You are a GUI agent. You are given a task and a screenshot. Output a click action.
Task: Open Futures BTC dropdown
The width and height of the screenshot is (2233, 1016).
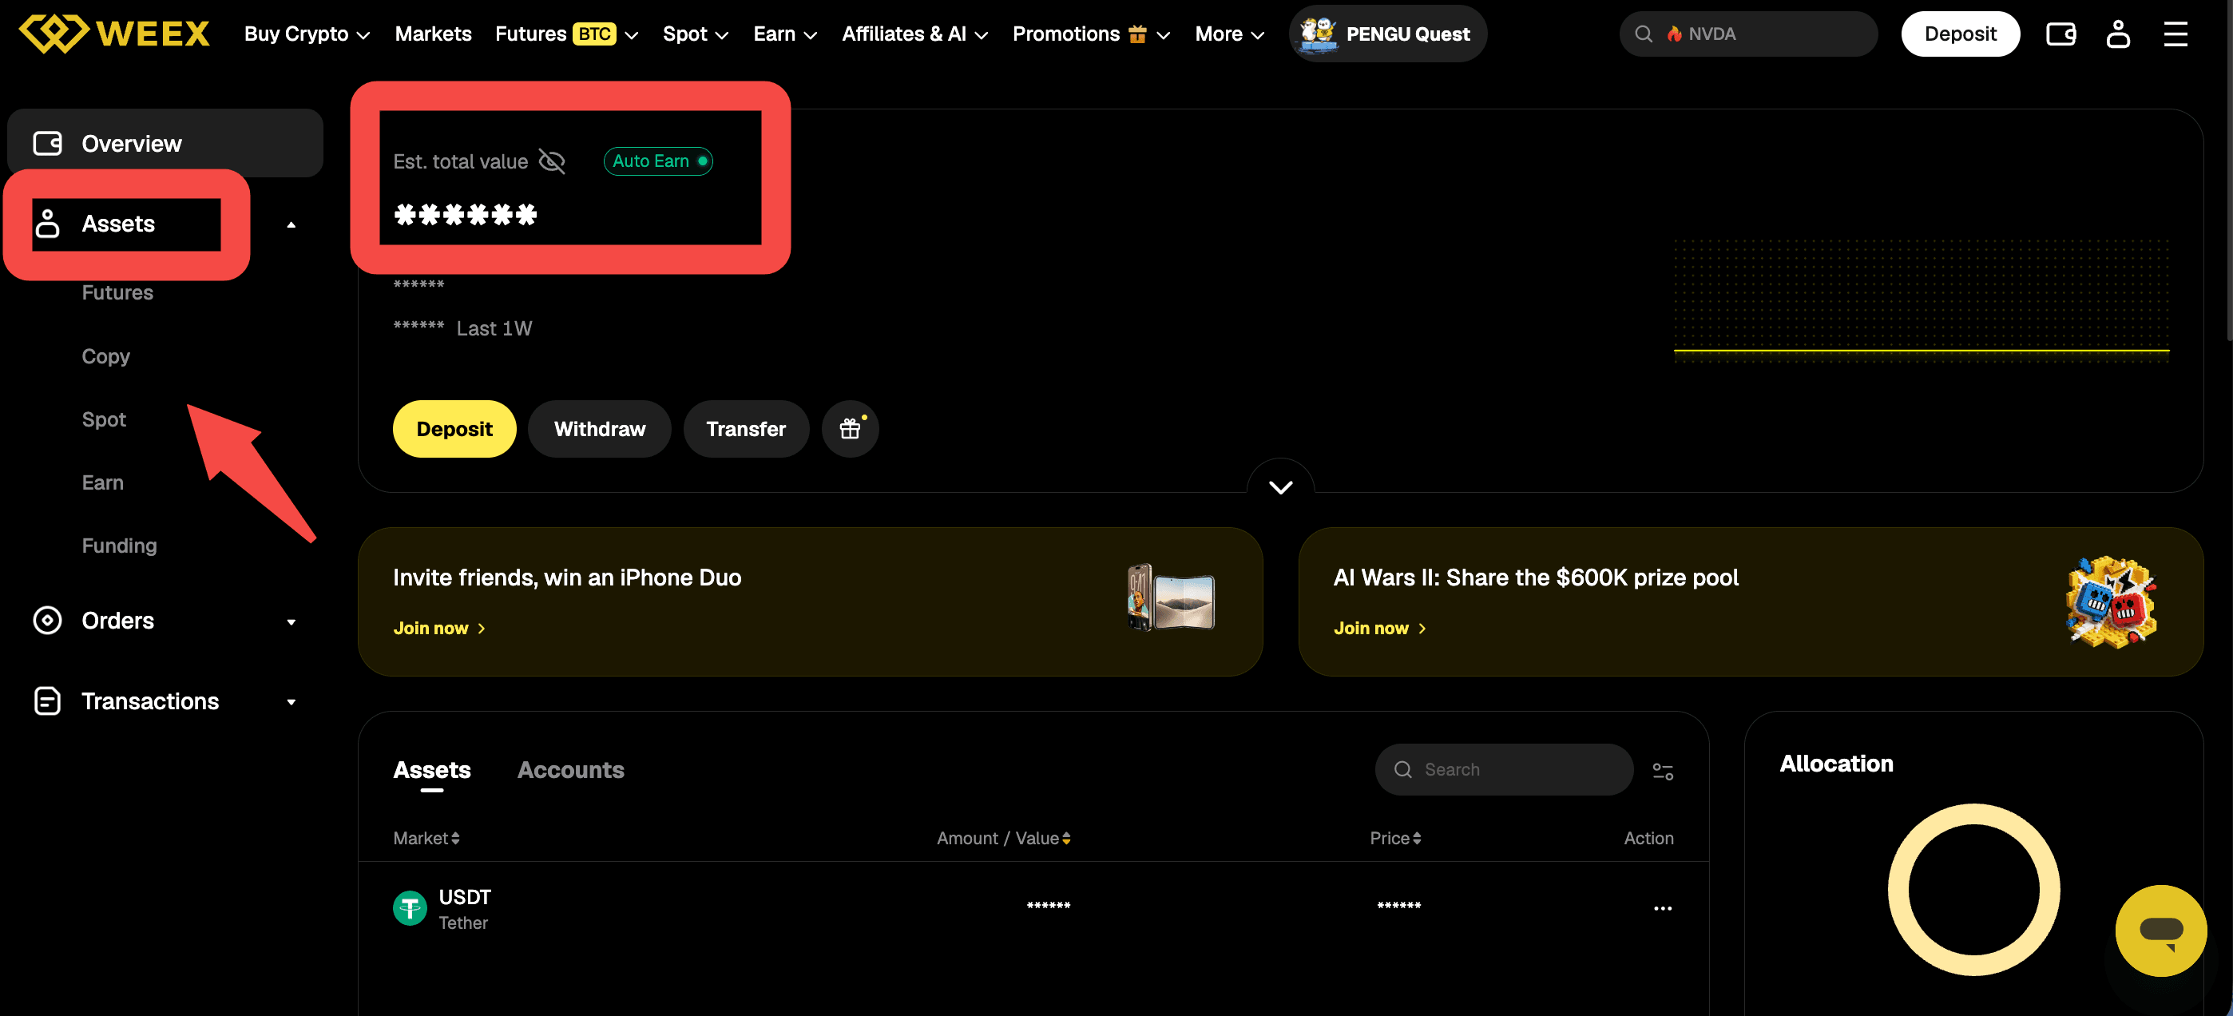click(566, 34)
